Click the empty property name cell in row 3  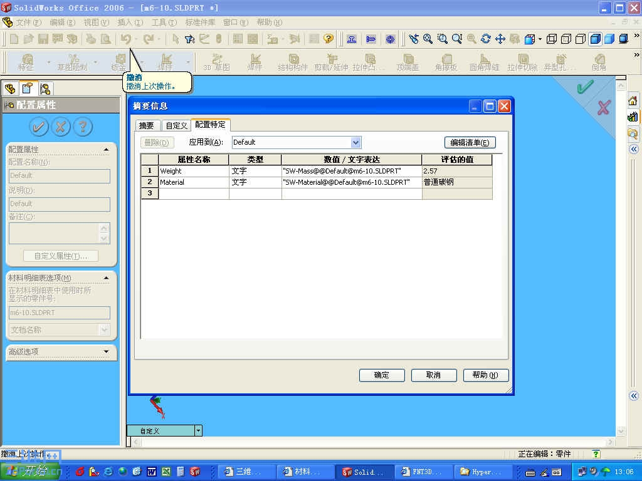pos(194,194)
